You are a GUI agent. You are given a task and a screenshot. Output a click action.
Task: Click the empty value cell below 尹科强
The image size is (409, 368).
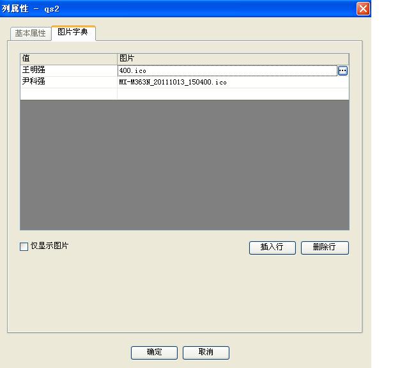tap(68, 94)
